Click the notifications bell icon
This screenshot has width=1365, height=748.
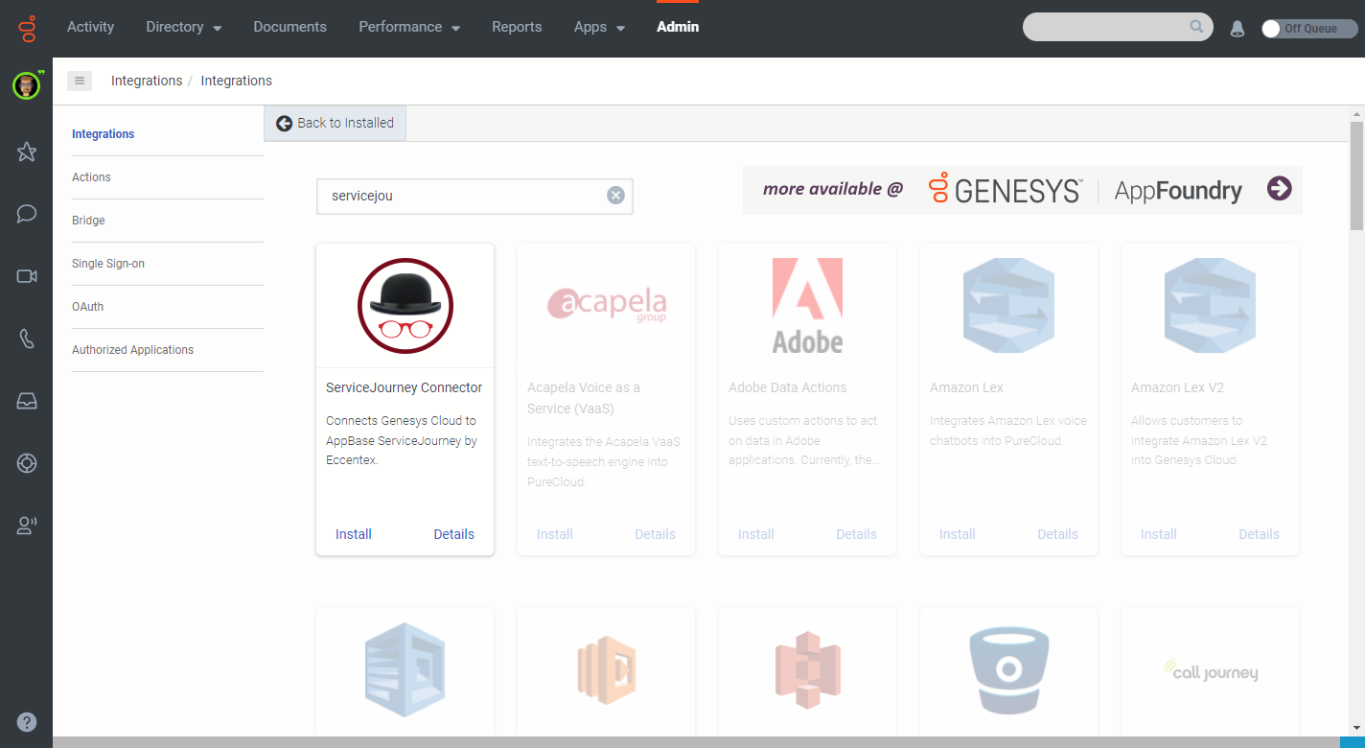coord(1238,28)
